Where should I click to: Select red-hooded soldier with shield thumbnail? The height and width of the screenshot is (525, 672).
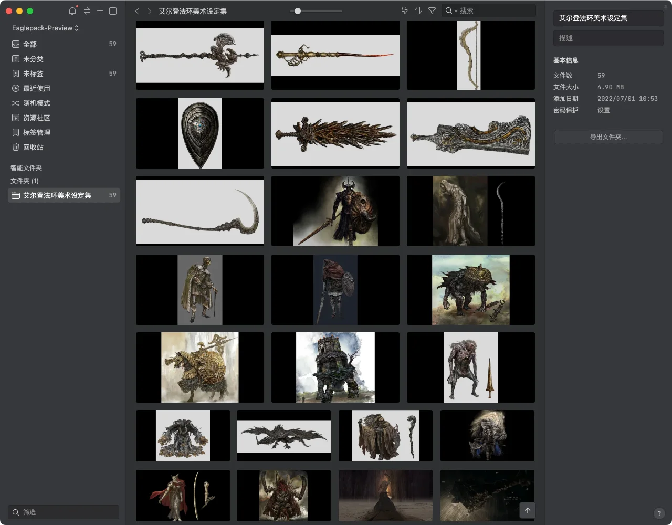[335, 290]
